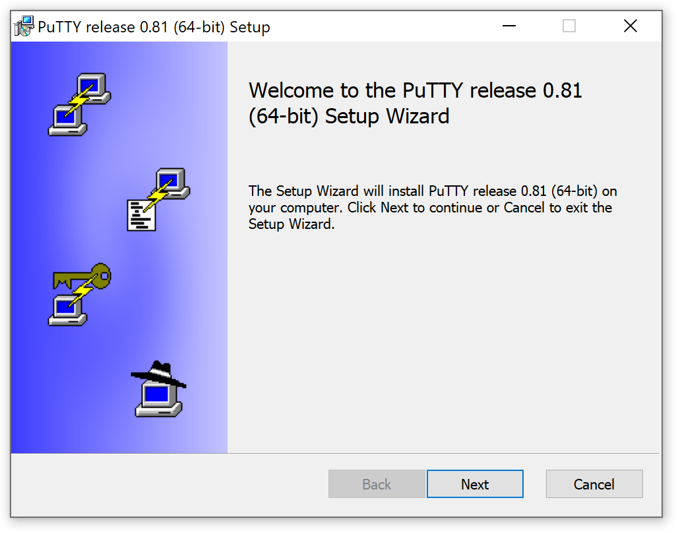Click the Setup Wizard welcome heading

(414, 102)
